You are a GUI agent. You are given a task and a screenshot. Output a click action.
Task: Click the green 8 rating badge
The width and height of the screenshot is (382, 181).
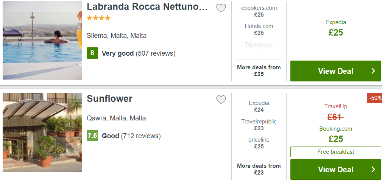click(92, 53)
